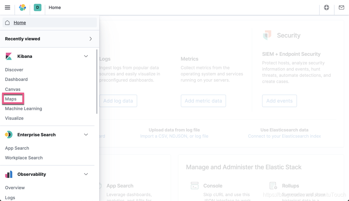
Task: Open the Console card title
Action: [213, 186]
